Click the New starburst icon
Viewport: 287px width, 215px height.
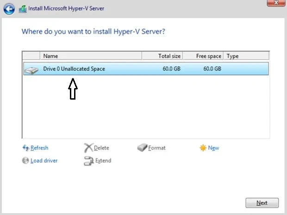pos(202,148)
